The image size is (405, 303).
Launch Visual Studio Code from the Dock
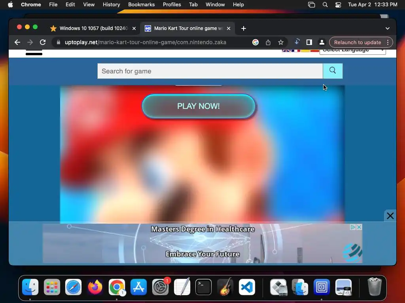247,287
